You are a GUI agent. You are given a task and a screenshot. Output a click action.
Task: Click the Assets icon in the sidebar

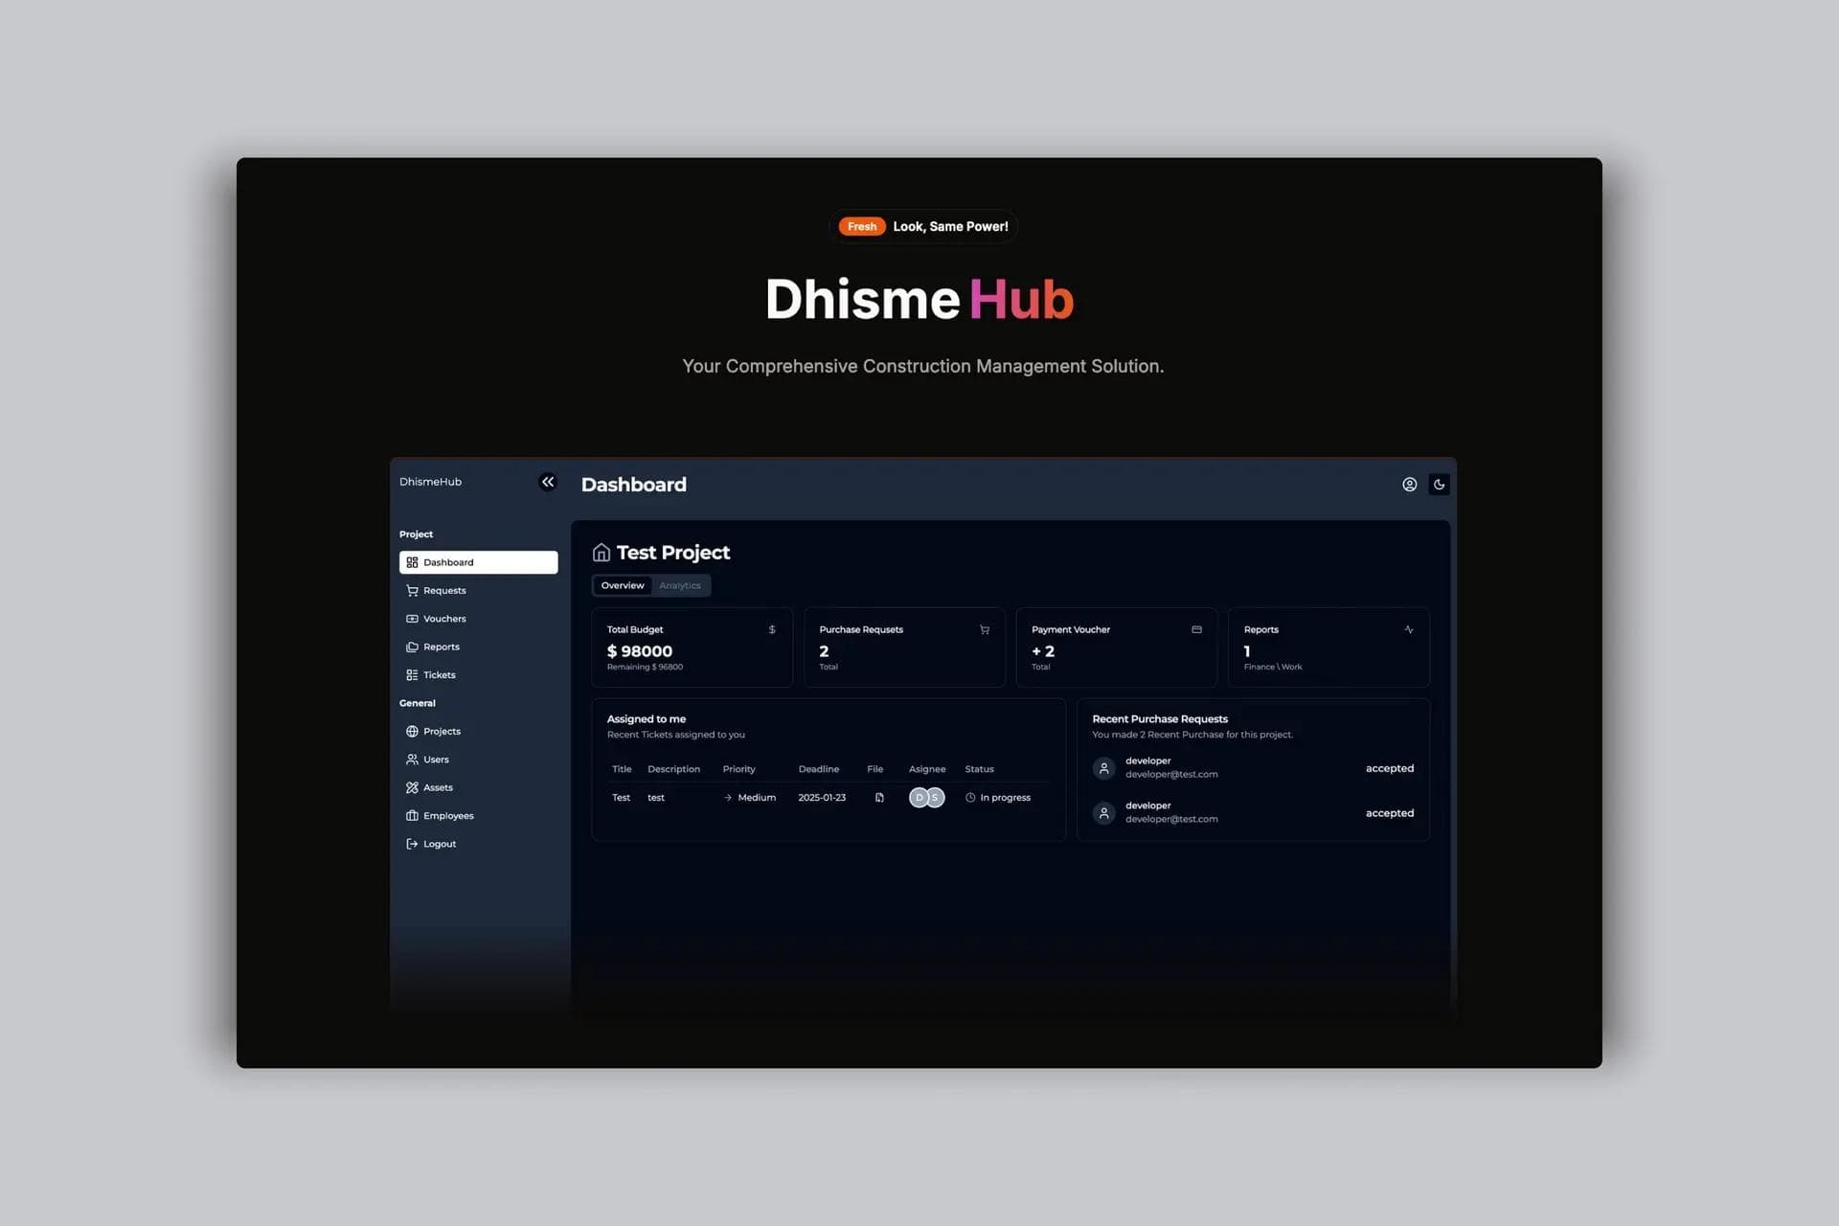(412, 786)
